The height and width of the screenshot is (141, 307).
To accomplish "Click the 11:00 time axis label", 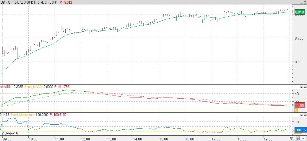I will click(59, 139).
